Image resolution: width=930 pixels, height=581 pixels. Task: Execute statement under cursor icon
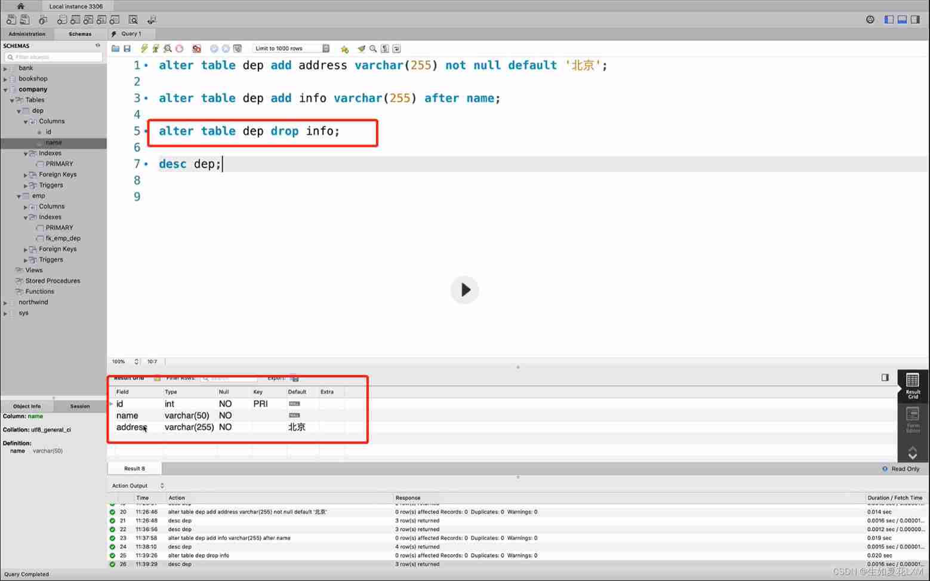coord(156,48)
